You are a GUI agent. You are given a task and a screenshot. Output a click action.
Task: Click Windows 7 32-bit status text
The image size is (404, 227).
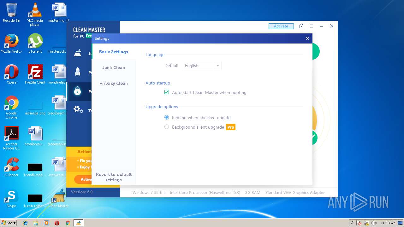[149, 192]
